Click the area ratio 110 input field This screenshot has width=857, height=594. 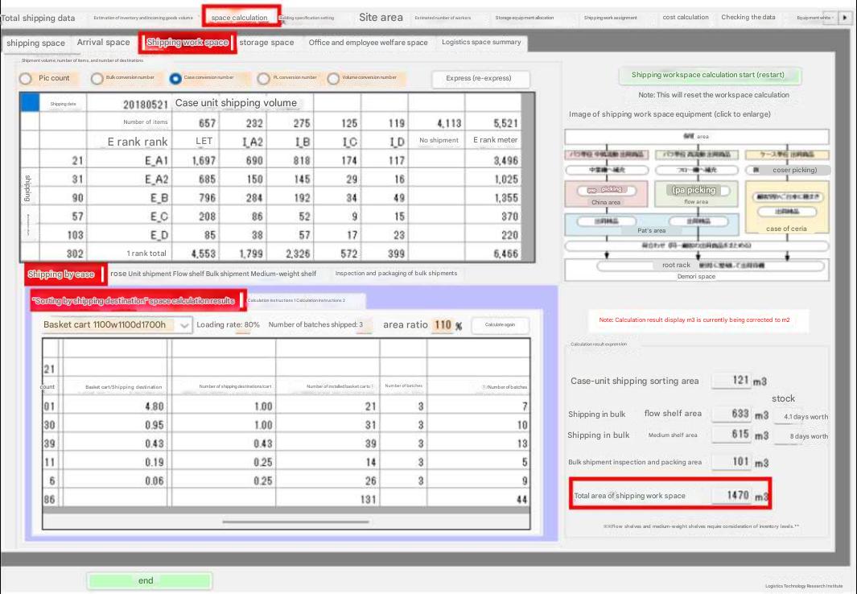[442, 325]
